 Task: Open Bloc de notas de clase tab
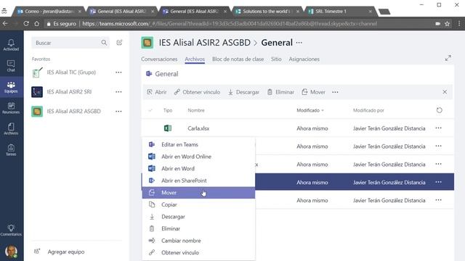tap(238, 59)
